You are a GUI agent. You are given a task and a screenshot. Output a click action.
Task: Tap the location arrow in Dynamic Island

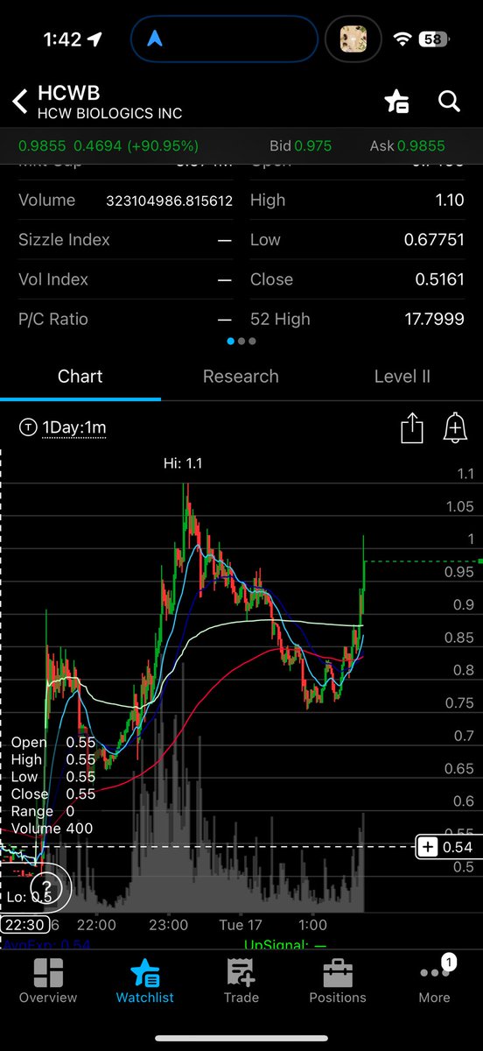pos(155,39)
